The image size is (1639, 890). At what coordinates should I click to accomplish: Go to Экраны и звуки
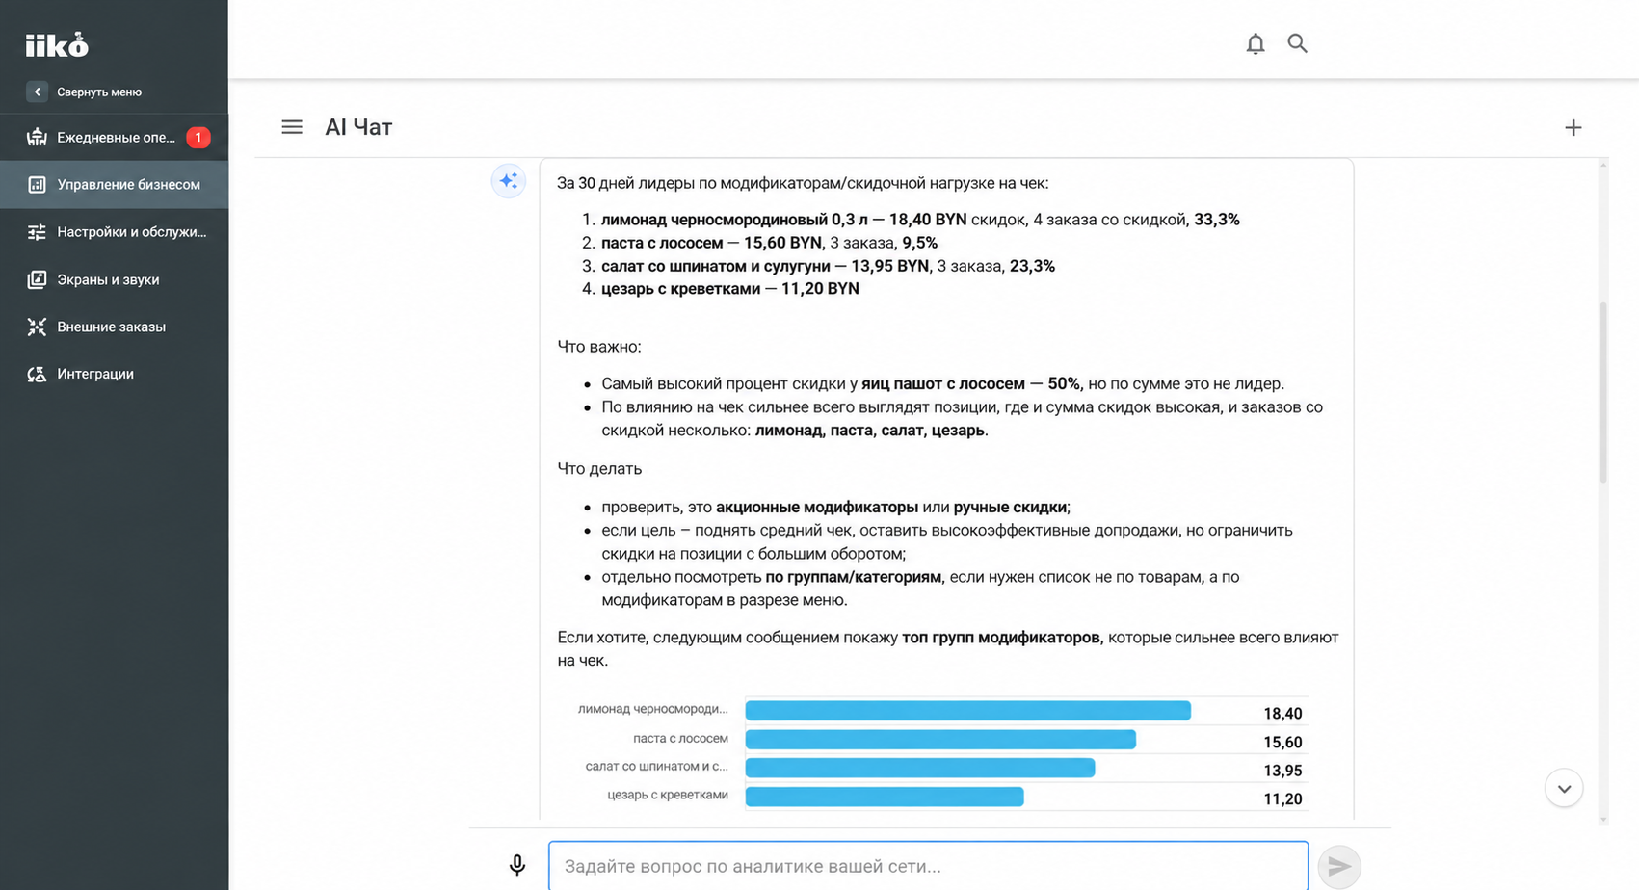pyautogui.click(x=114, y=279)
